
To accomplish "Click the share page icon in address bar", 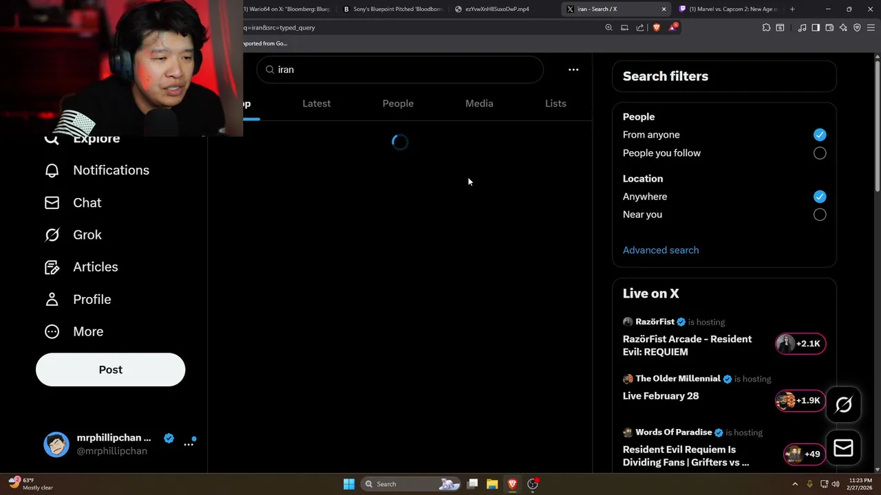I will tap(640, 27).
